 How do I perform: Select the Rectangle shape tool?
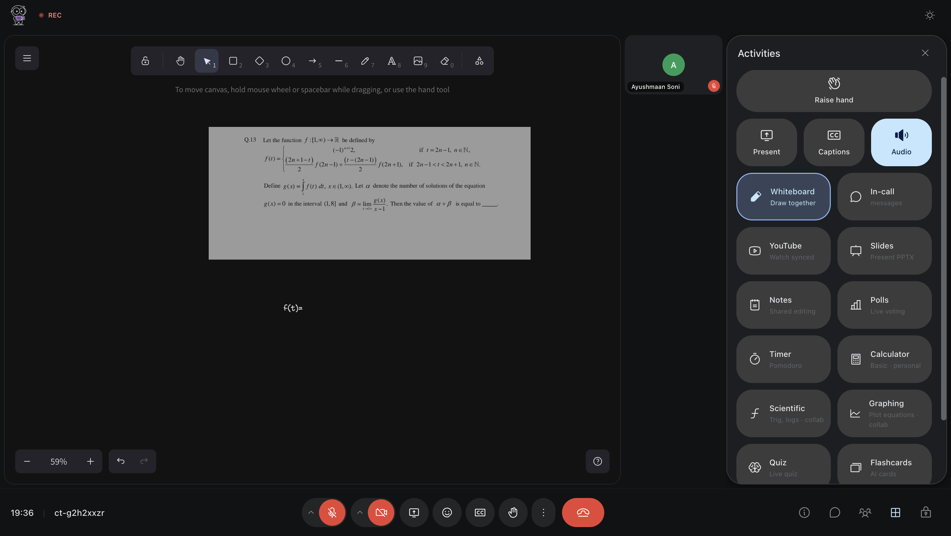coord(233,61)
